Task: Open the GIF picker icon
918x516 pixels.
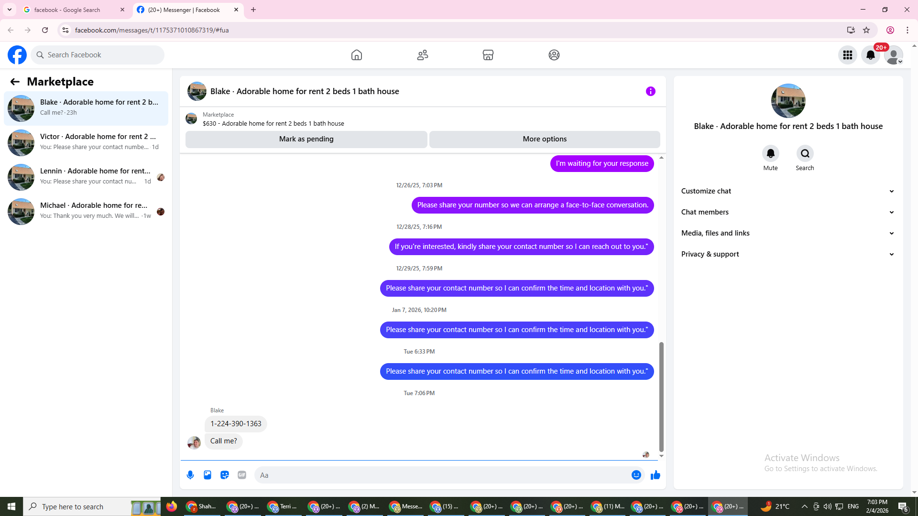Action: 242,475
